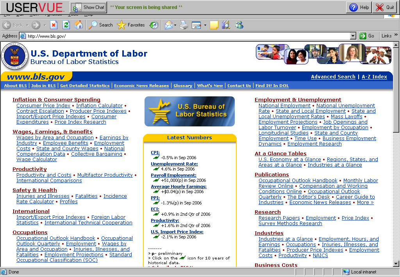This screenshot has height=277, width=400.
Task: Click the dinosaur icon under CPI
Action: point(156,158)
